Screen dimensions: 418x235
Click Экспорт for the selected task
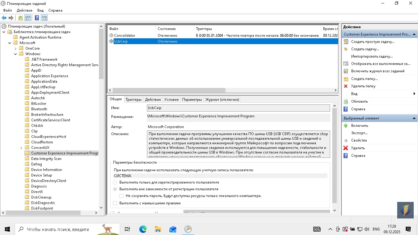coord(360,133)
